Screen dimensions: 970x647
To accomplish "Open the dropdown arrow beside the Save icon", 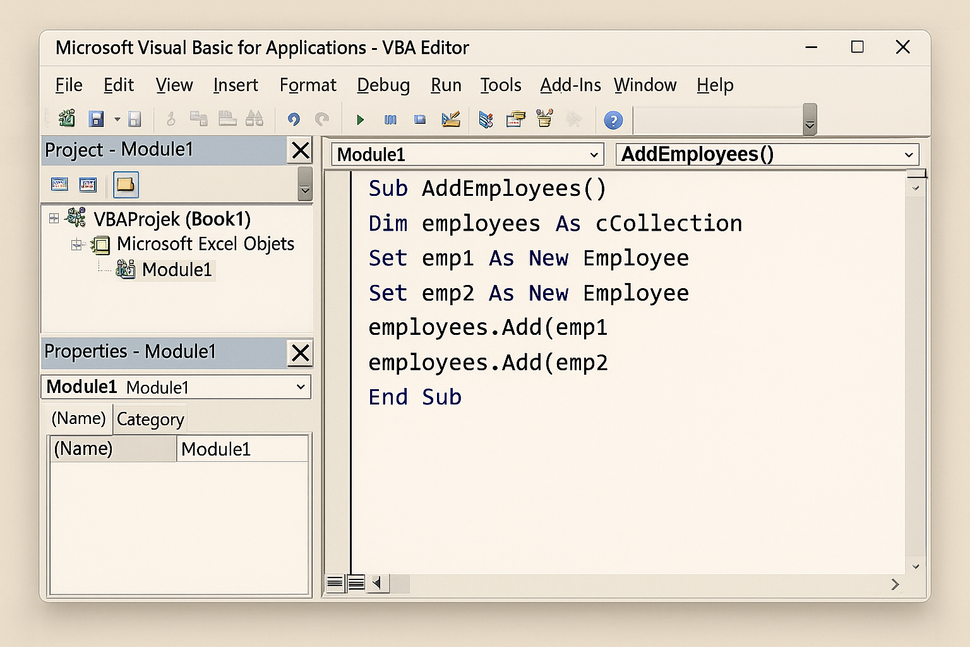I will (117, 119).
